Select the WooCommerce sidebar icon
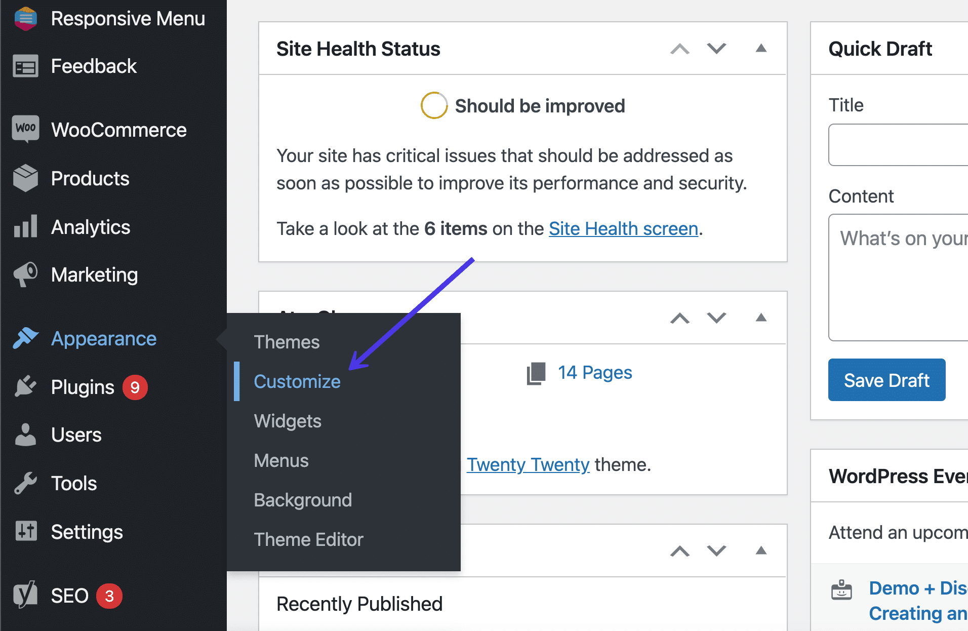The image size is (968, 631). coord(24,129)
